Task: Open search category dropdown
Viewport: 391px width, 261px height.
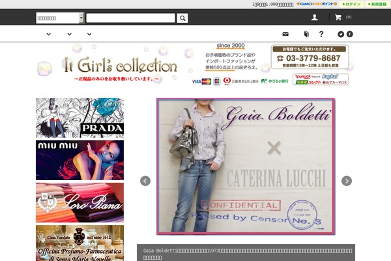Action: (x=60, y=18)
